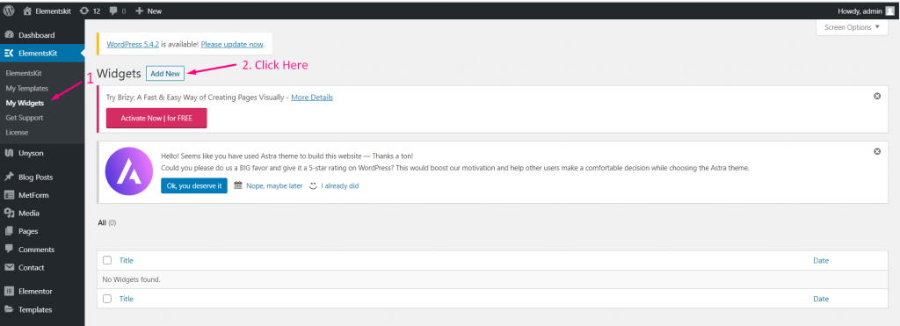Click the WordPress 5.4.2 link
The height and width of the screenshot is (326, 900).
click(x=133, y=44)
